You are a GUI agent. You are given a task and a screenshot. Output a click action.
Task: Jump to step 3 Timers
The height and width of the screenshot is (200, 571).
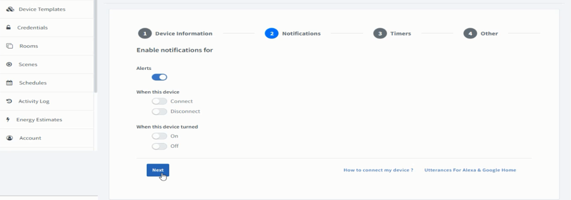[x=392, y=33]
